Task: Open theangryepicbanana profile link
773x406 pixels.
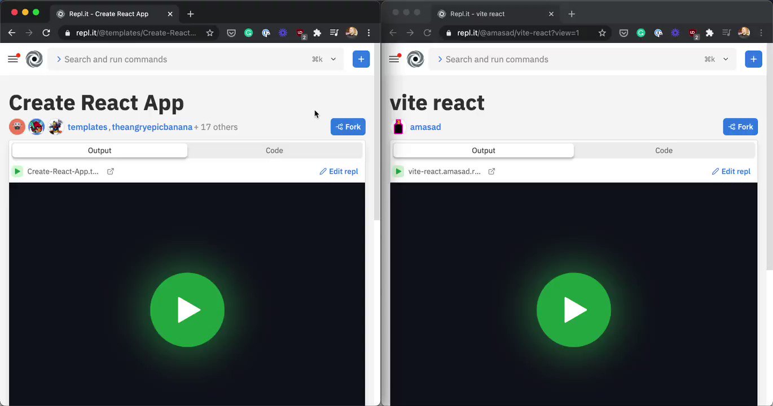Action: coord(152,127)
